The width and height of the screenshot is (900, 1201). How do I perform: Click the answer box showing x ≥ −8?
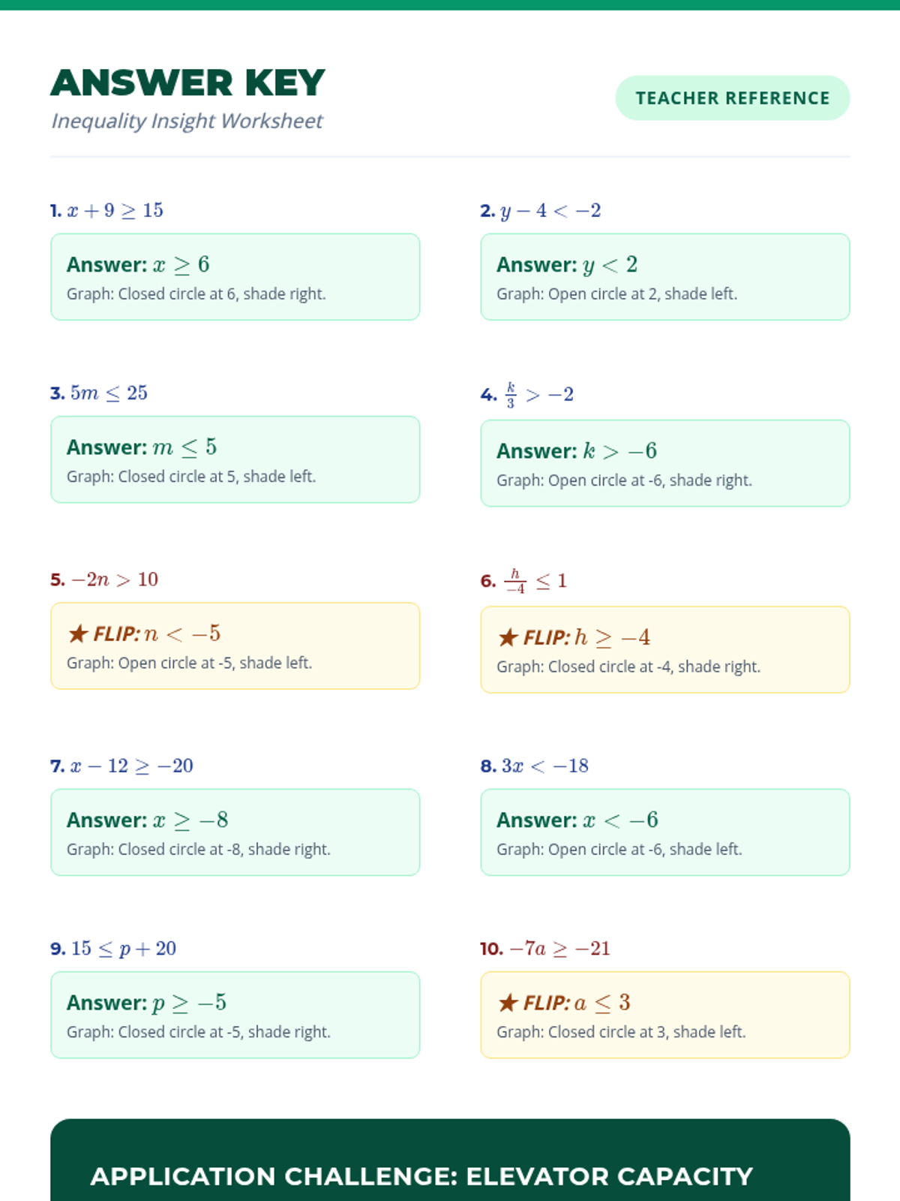235,832
